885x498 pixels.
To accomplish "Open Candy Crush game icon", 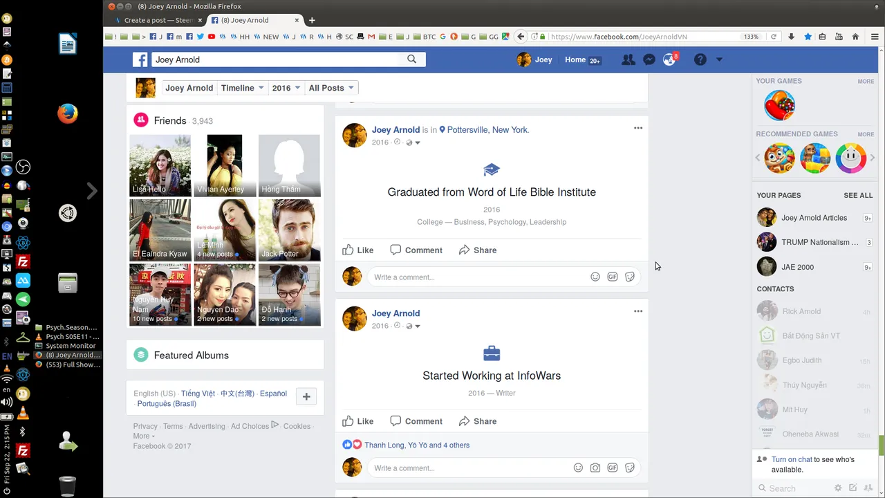I will (x=779, y=106).
